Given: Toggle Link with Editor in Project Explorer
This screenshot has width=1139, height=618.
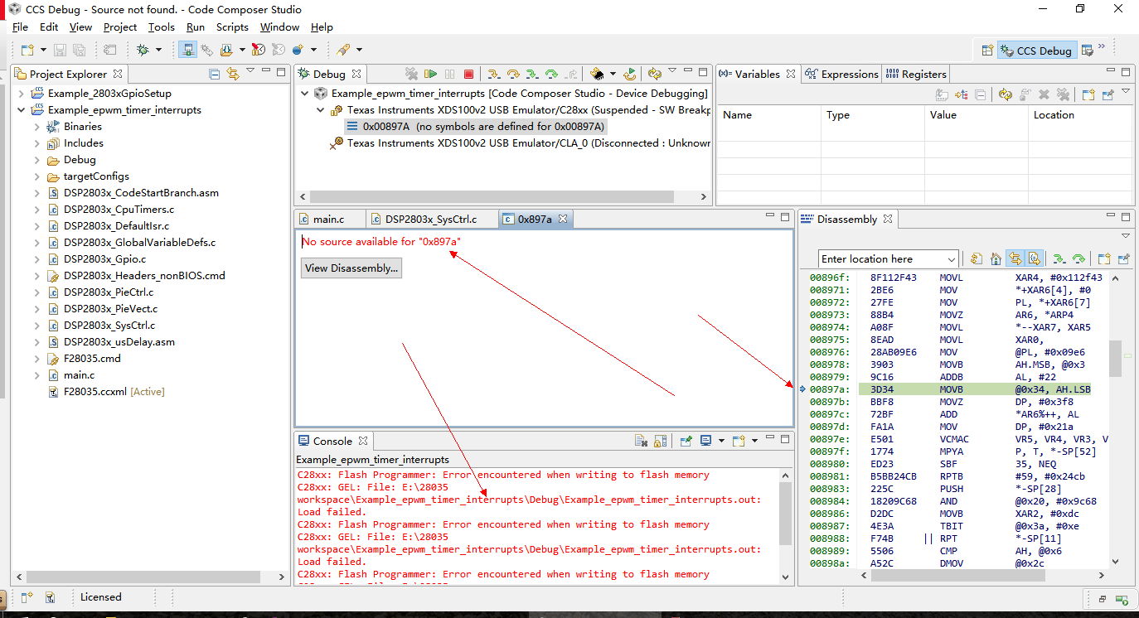Looking at the screenshot, I should [233, 74].
